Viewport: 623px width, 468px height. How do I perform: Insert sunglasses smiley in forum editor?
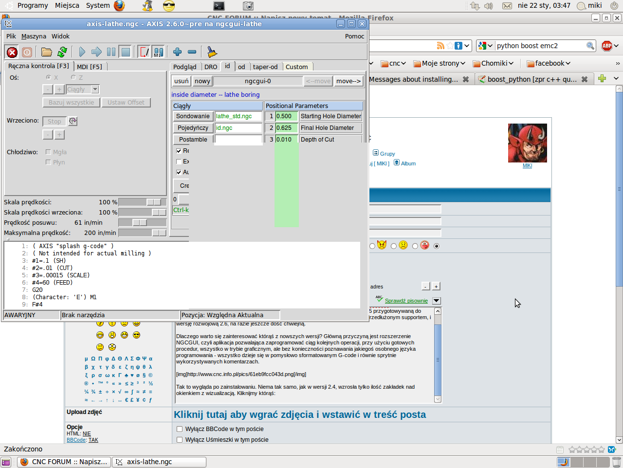click(136, 335)
